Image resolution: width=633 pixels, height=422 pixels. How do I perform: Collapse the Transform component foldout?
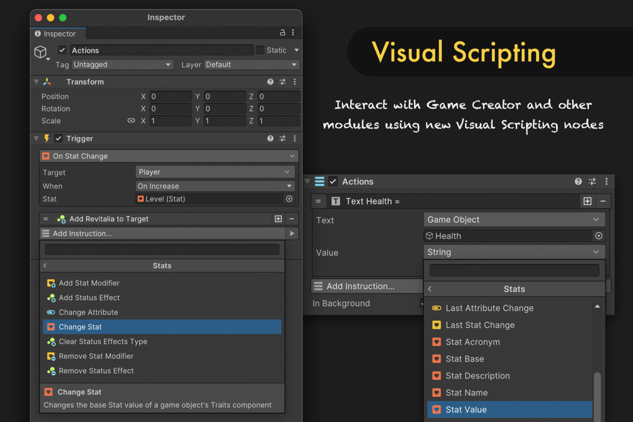click(x=36, y=82)
